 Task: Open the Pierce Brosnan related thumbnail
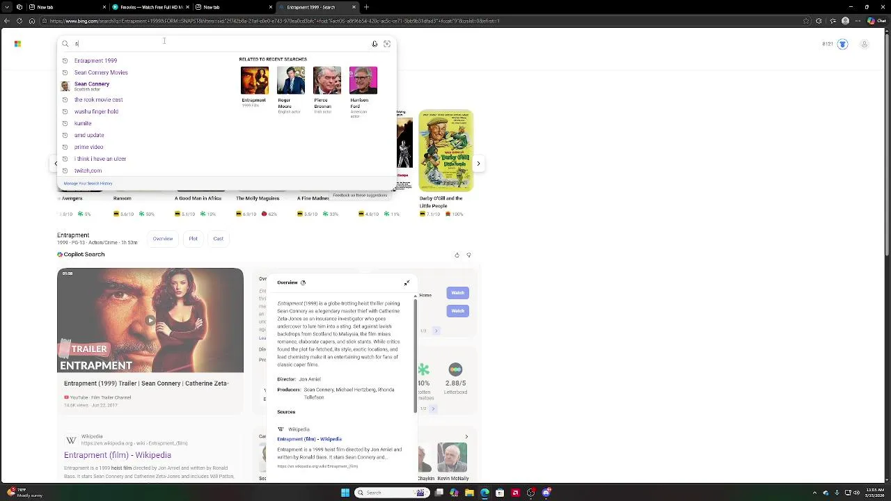[326, 81]
